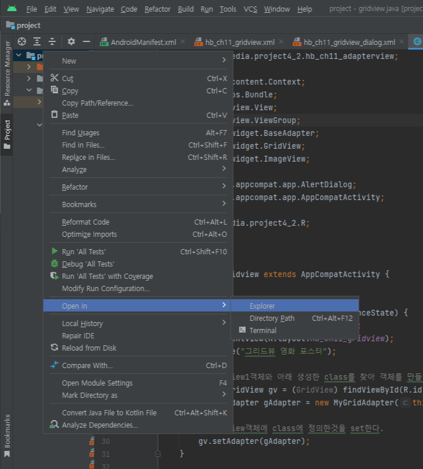Image resolution: width=423 pixels, height=469 pixels.
Task: Click the Run with Coverage shield icon
Action: pyautogui.click(x=54, y=275)
